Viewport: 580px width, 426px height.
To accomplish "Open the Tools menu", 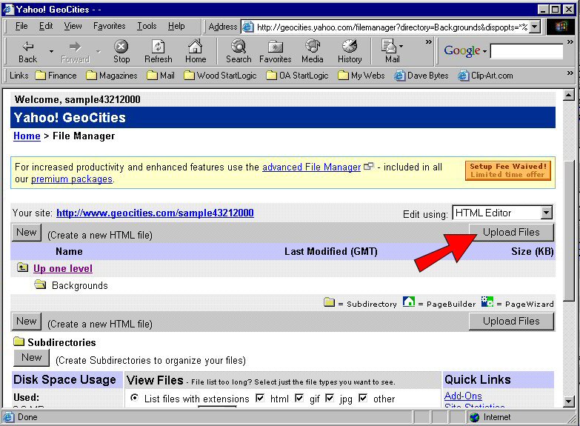I will pyautogui.click(x=147, y=26).
